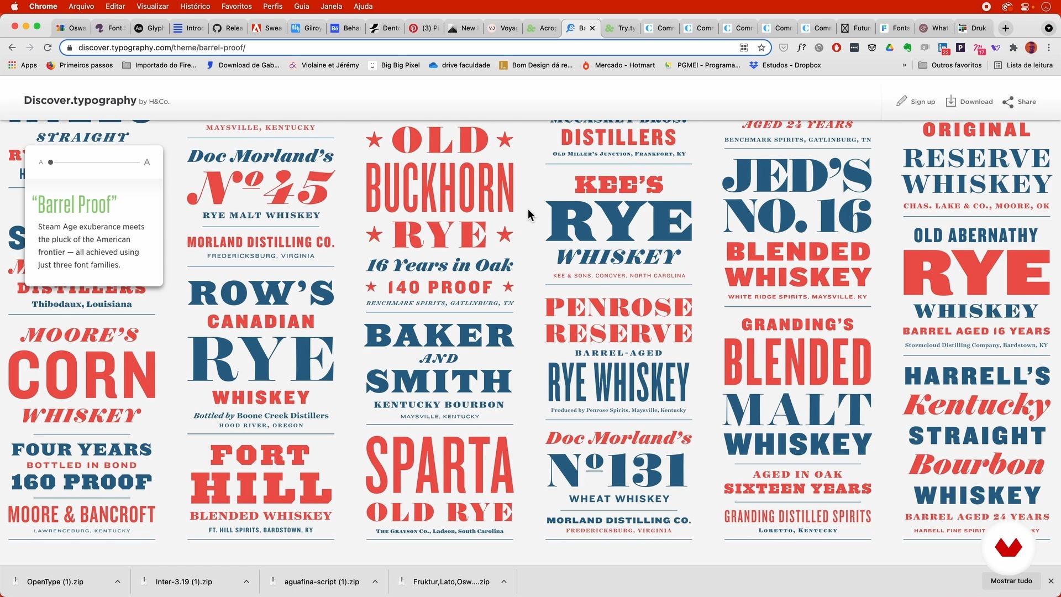Open the Histórico menu

click(x=195, y=7)
